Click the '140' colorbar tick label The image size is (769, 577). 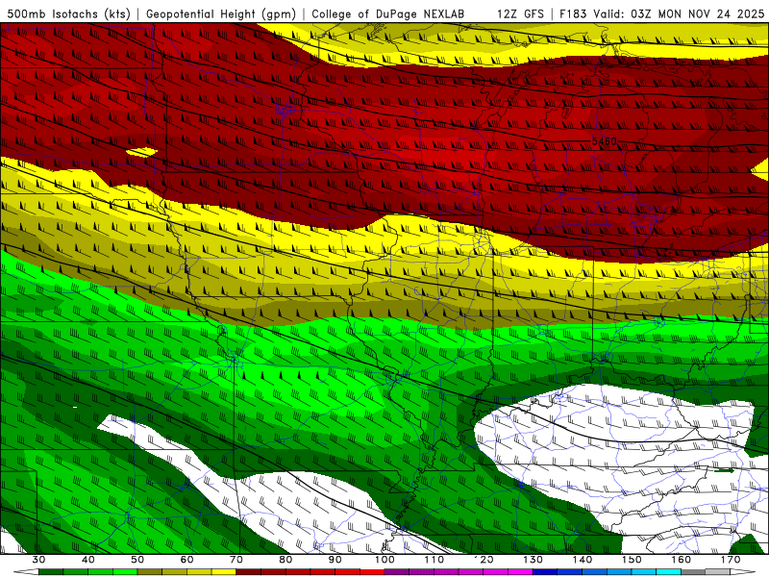click(583, 560)
